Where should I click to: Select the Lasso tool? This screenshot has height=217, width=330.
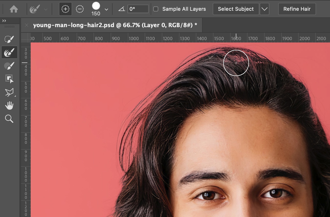click(x=9, y=92)
